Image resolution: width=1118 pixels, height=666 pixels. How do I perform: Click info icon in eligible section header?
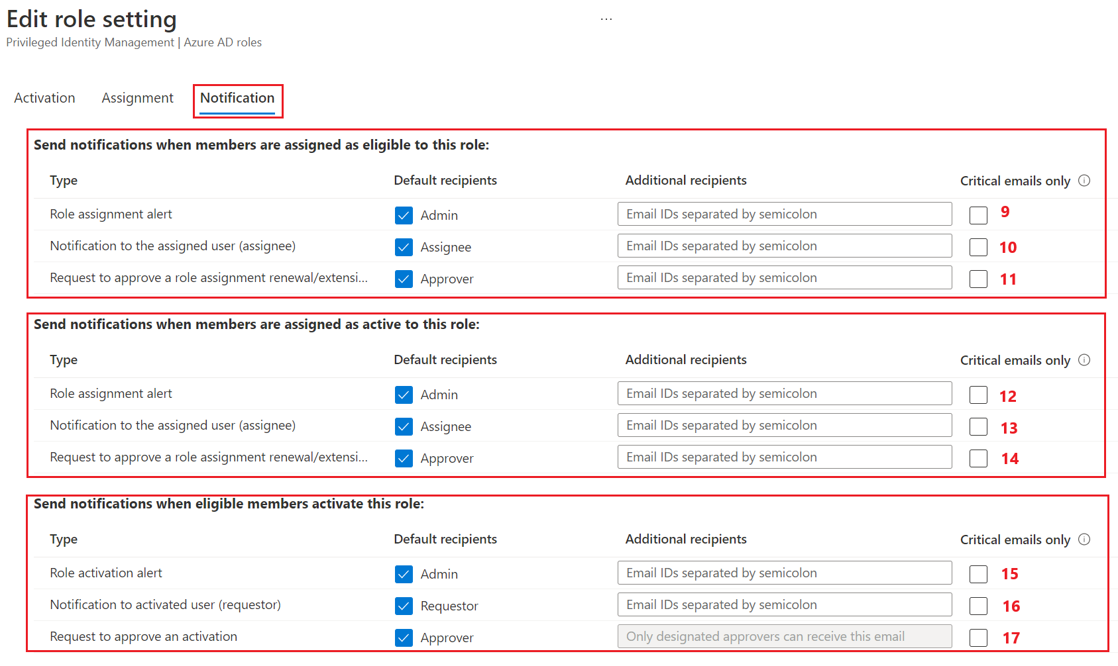(1084, 181)
